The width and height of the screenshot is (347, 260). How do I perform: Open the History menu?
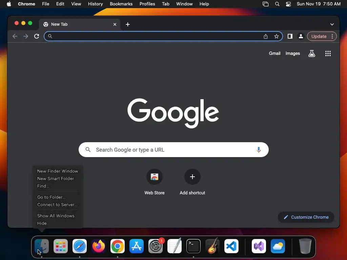click(x=95, y=4)
